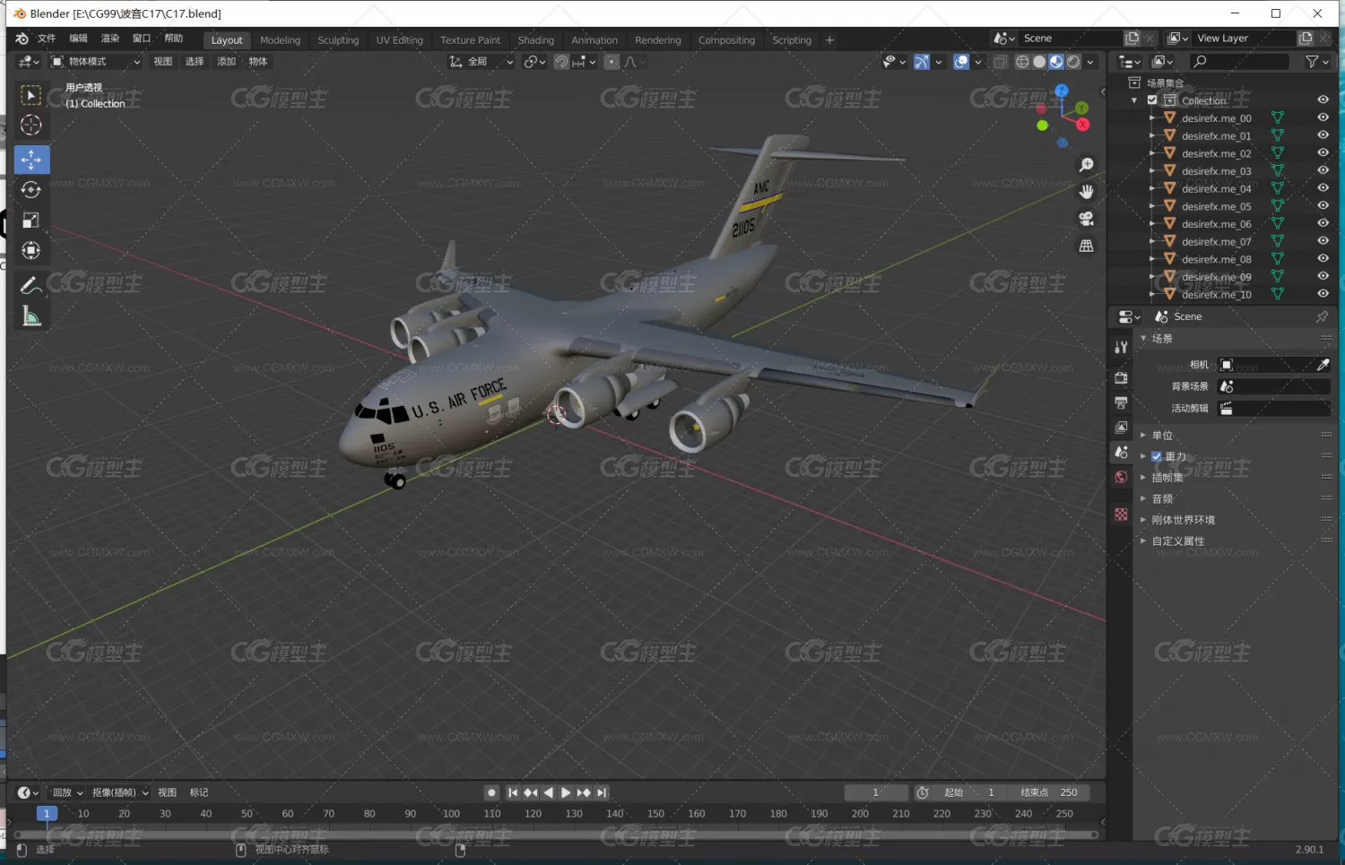Open the 回放 playback dropdown
Image resolution: width=1345 pixels, height=865 pixels.
coord(67,792)
